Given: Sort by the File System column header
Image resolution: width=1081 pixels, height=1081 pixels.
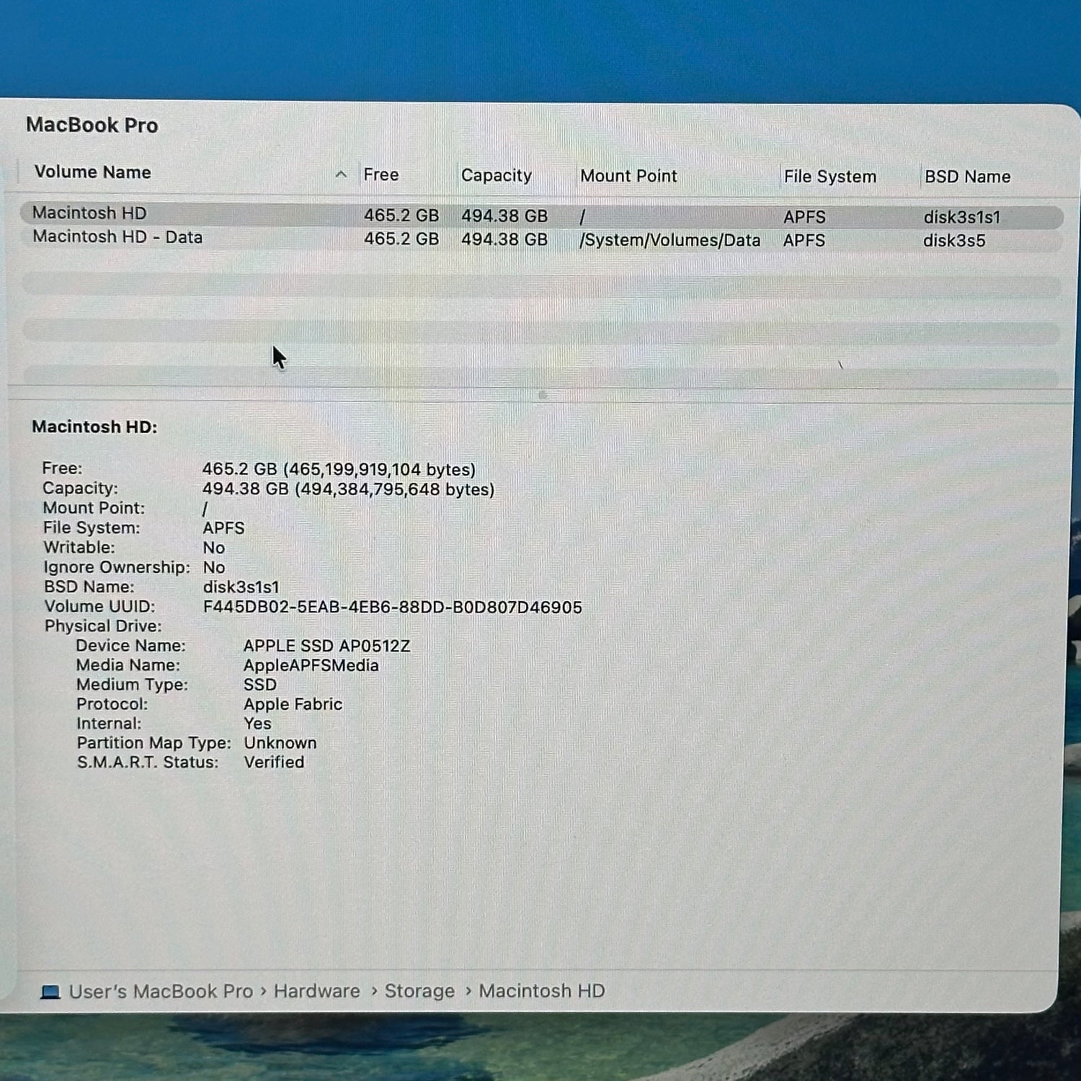Looking at the screenshot, I should (x=829, y=177).
